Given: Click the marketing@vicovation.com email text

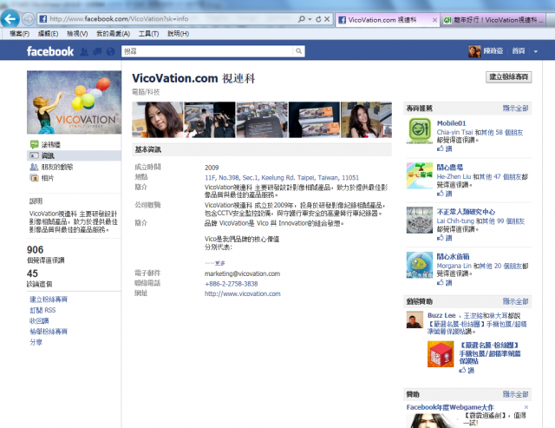Looking at the screenshot, I should click(x=242, y=273).
